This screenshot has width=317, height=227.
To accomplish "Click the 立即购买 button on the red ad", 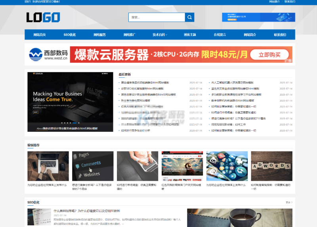I will click(x=269, y=54).
